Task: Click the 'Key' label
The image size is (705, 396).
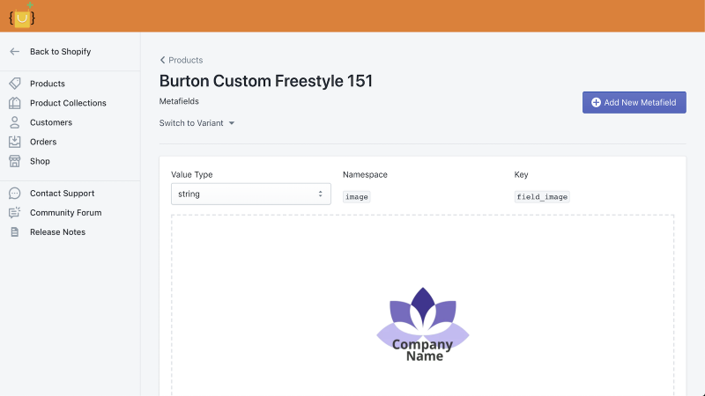Action: pyautogui.click(x=521, y=174)
